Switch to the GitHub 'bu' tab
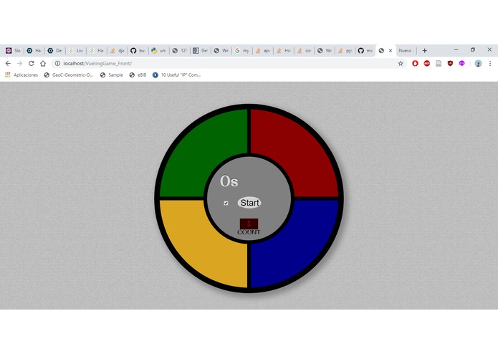Screen dimensions: 498x354 138,50
